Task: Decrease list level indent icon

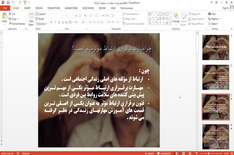Action: (104, 16)
